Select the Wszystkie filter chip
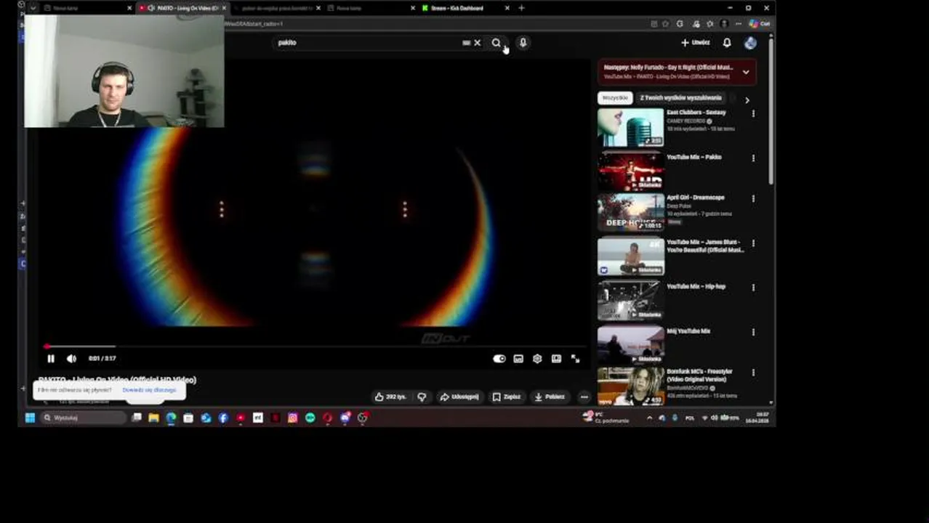The height and width of the screenshot is (523, 929). click(x=616, y=98)
